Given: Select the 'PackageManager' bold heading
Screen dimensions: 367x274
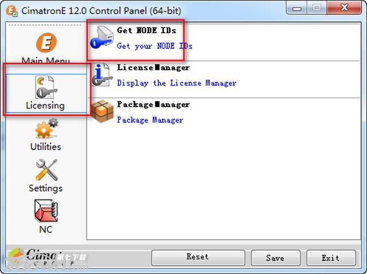Looking at the screenshot, I should click(x=153, y=104).
